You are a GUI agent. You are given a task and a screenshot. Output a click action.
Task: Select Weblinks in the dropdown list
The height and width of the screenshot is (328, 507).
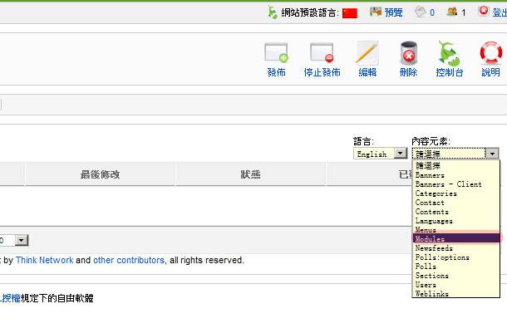tap(456, 293)
